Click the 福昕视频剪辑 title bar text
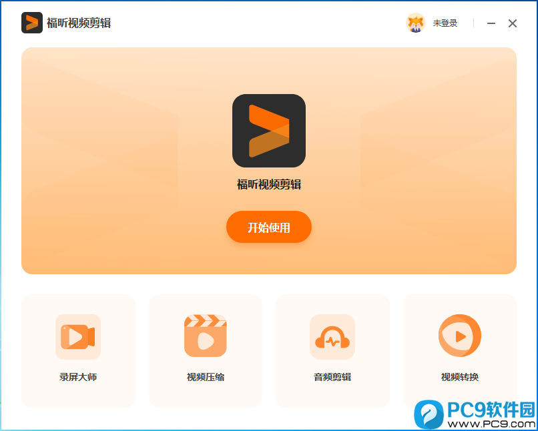 pos(79,23)
